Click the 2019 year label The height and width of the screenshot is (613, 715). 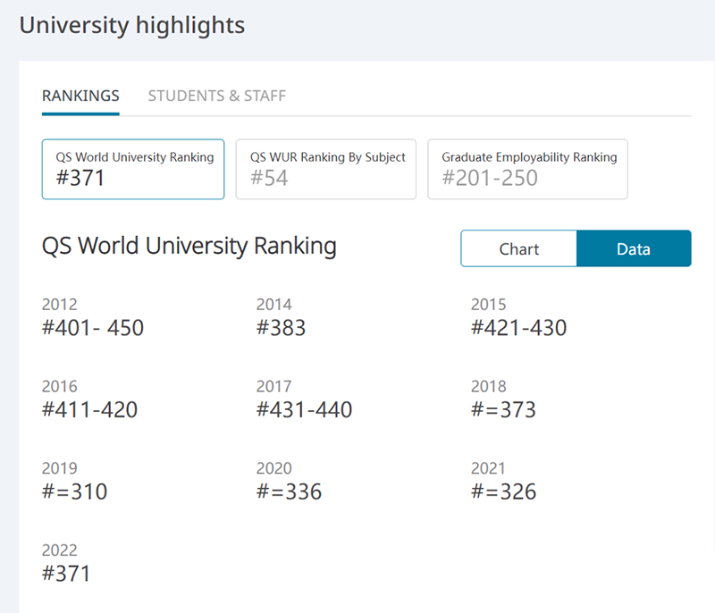click(x=60, y=468)
